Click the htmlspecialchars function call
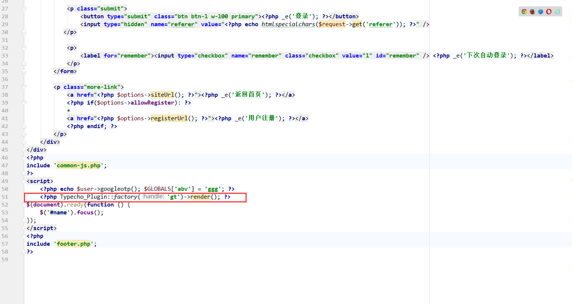The image size is (572, 304). pyautogui.click(x=288, y=24)
